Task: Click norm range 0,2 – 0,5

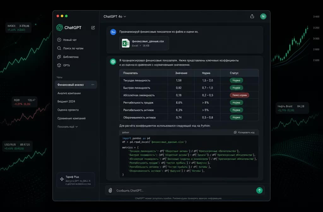Action: [x=208, y=95]
